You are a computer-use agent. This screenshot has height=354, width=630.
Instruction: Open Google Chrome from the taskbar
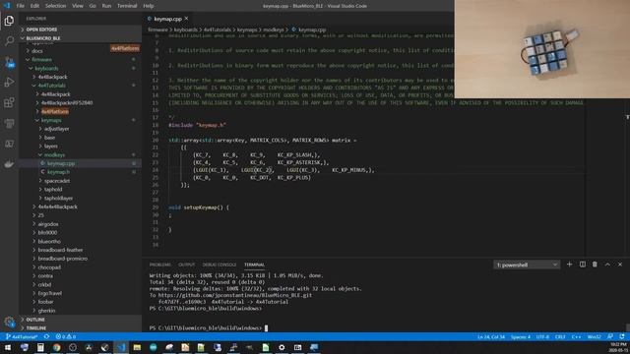click(x=57, y=347)
